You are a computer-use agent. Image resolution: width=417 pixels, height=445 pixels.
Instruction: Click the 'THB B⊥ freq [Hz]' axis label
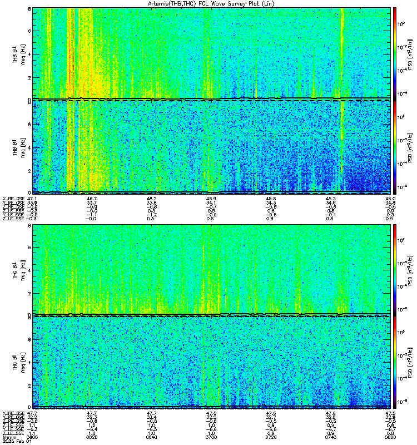click(19, 54)
